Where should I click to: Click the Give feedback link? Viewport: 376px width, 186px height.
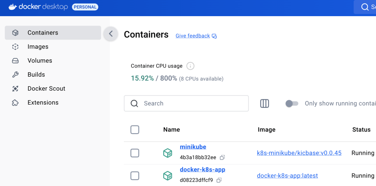click(x=193, y=36)
